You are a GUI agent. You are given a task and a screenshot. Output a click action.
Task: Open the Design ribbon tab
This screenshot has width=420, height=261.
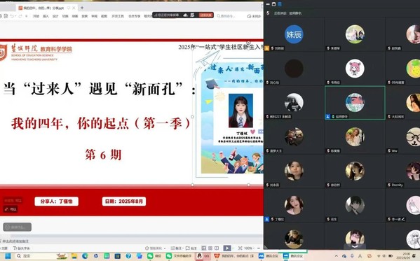pyautogui.click(x=55, y=16)
